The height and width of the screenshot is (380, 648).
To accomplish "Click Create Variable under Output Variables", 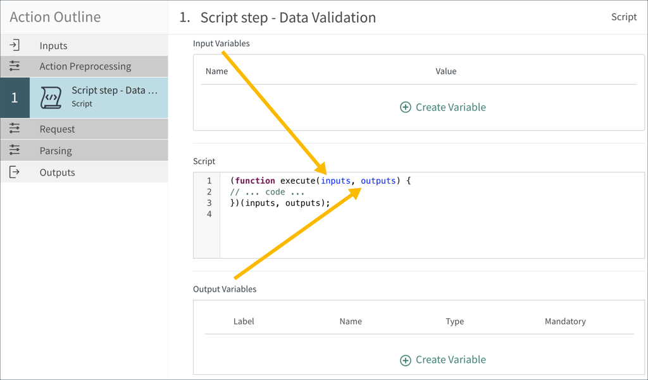I will pos(451,360).
